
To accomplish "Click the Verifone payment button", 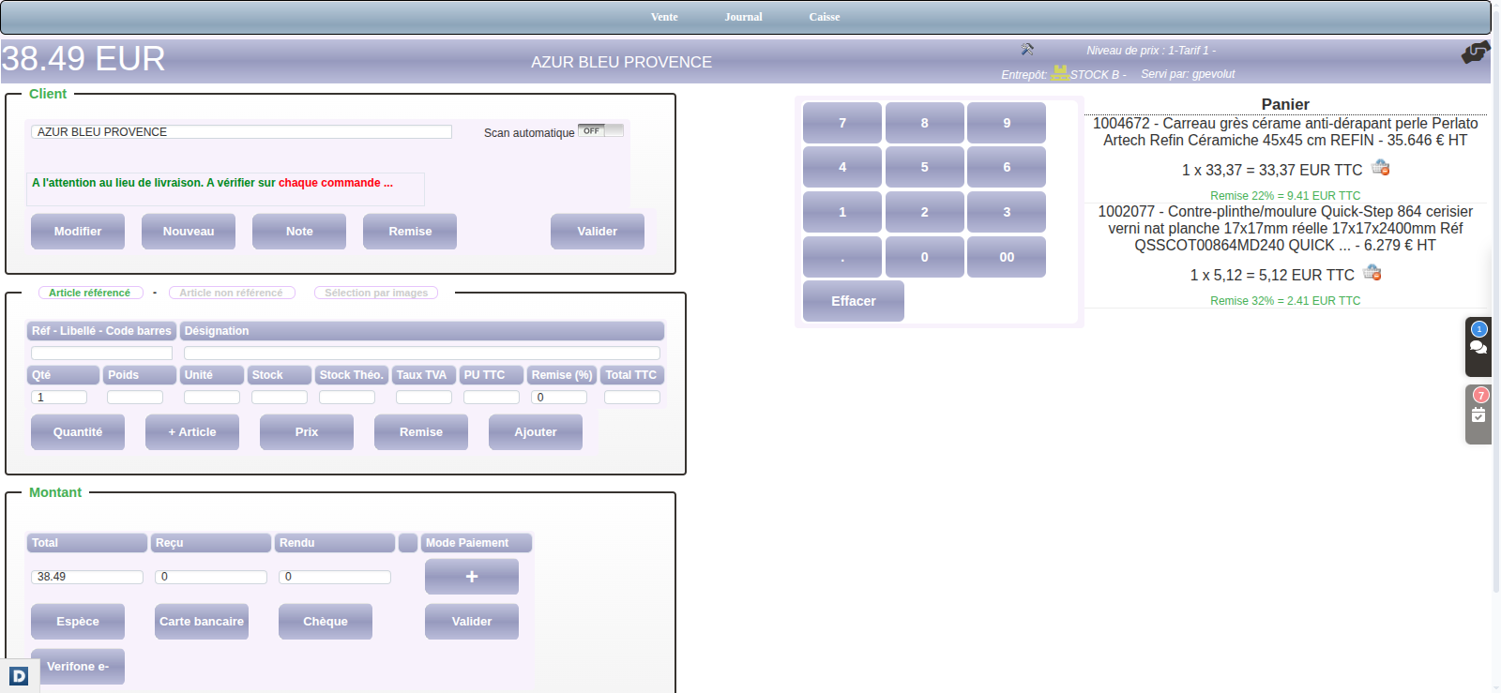I will [x=78, y=667].
